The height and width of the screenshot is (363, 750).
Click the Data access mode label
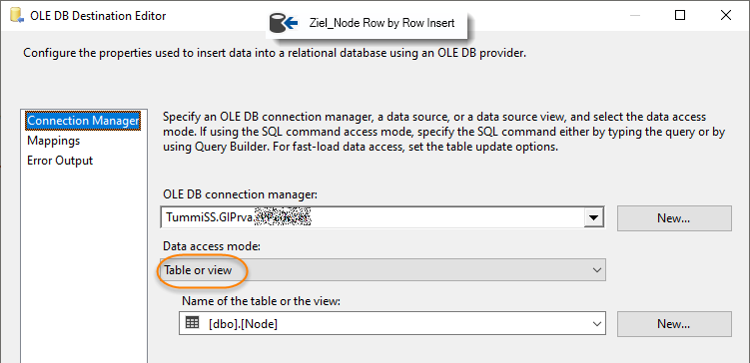213,246
